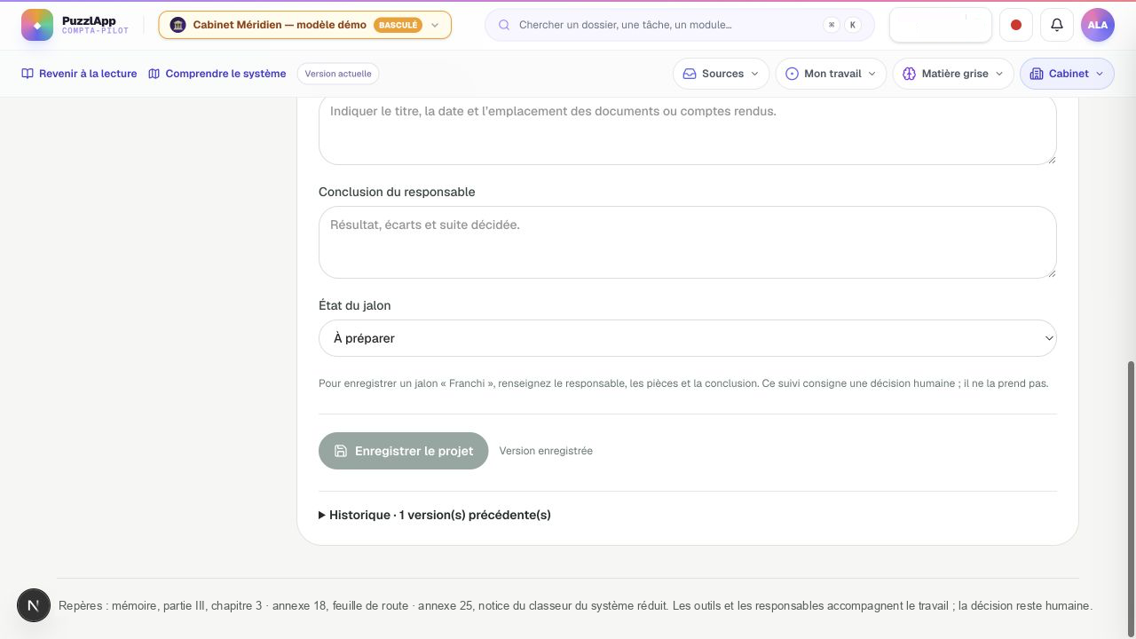This screenshot has width=1136, height=639.
Task: Click the search field Chercher un dossier
Action: pos(679,25)
